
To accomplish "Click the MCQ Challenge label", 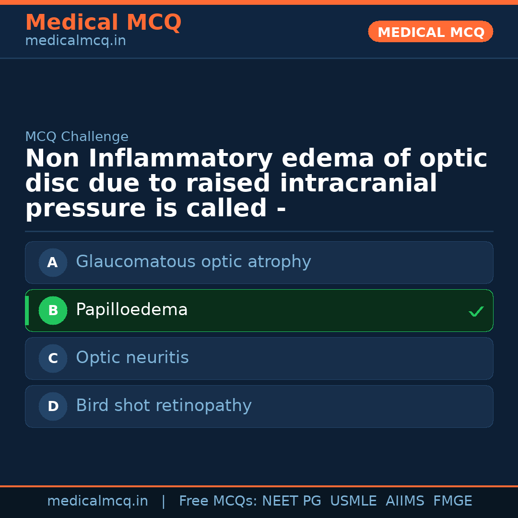I will 77,137.
